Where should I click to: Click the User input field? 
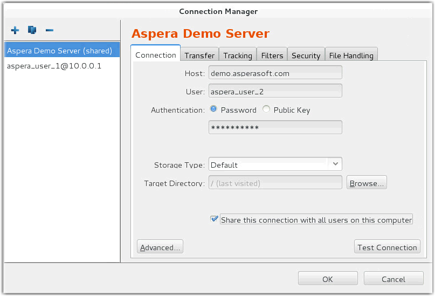(x=275, y=91)
